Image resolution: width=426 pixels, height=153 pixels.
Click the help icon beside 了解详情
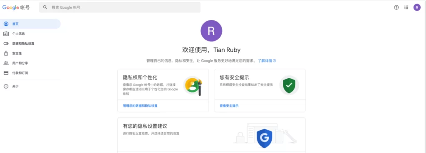pos(275,61)
